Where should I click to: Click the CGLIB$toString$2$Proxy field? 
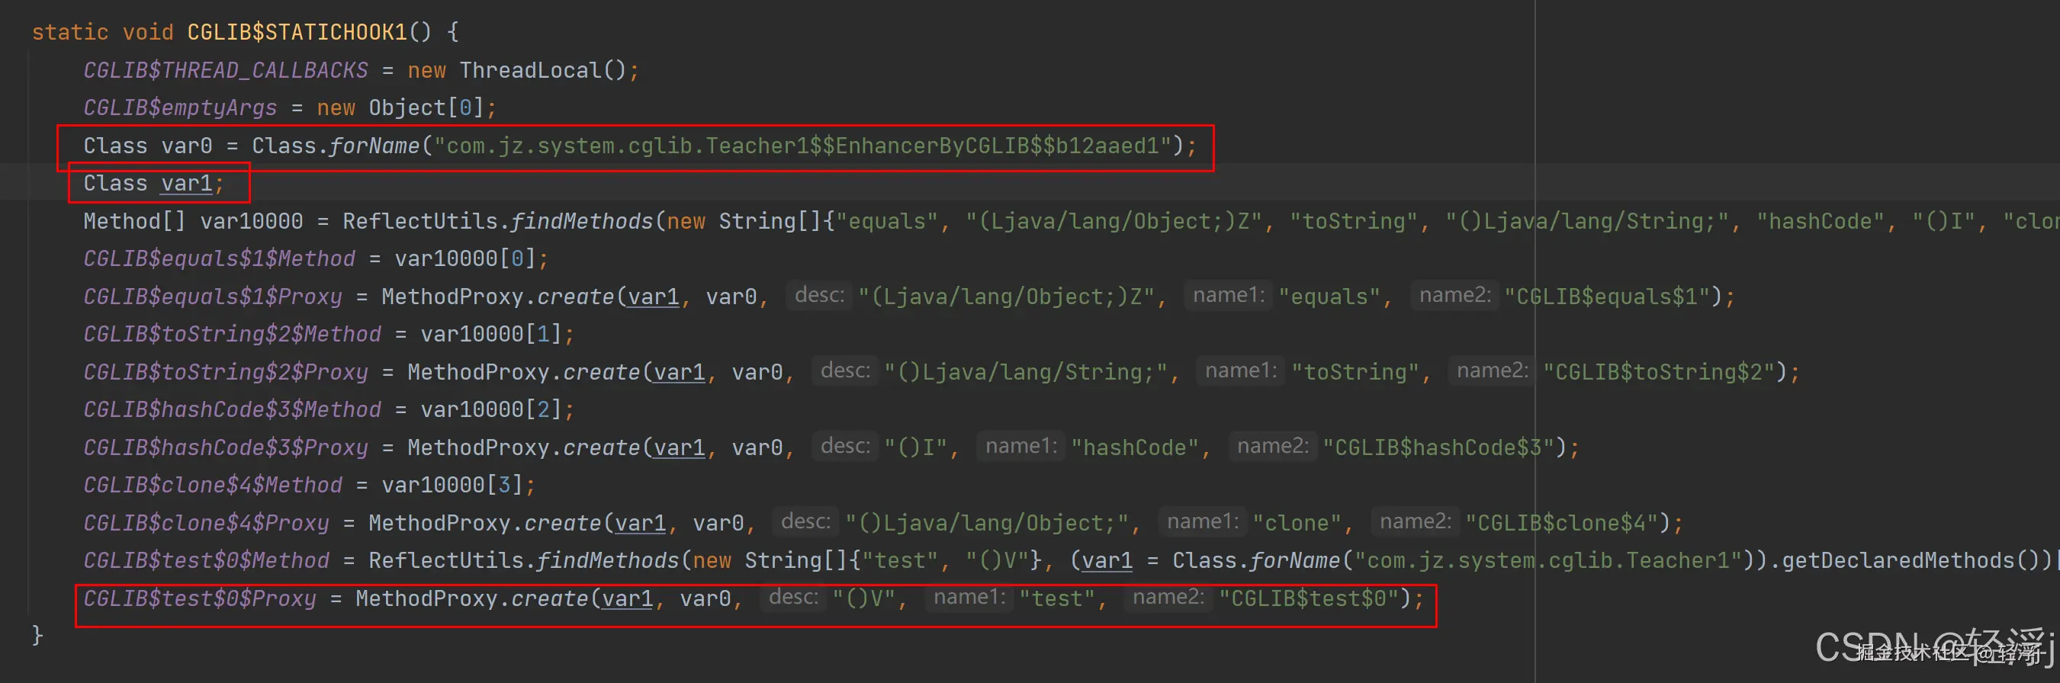[226, 372]
